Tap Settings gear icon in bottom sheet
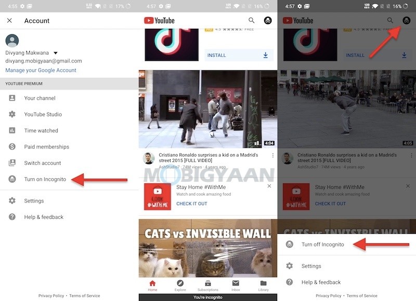 click(290, 266)
